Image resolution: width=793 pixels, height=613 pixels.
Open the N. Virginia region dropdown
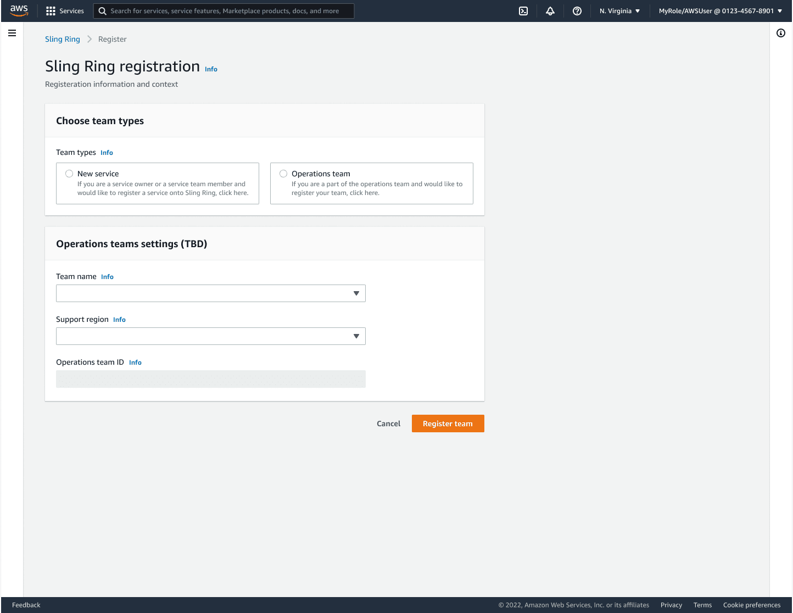[x=619, y=11]
